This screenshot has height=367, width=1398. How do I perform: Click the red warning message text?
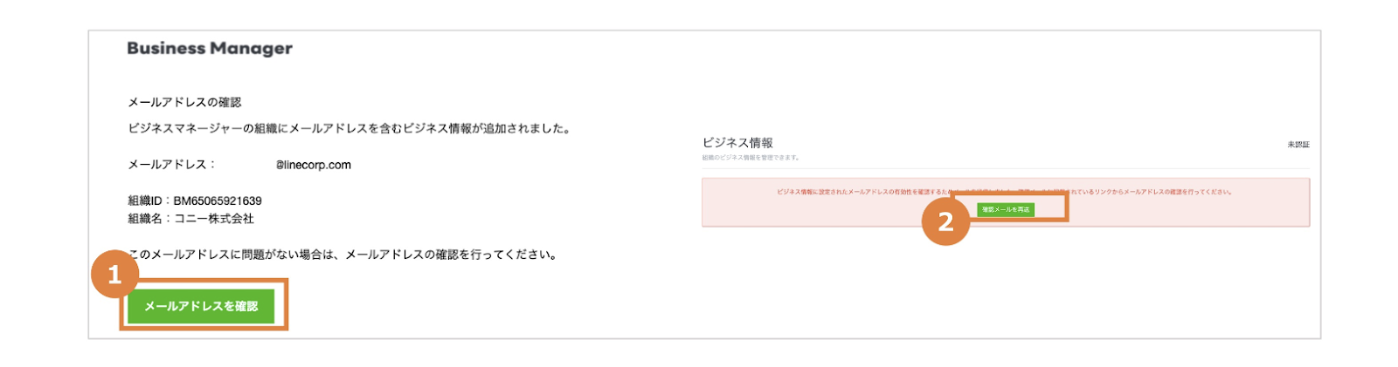point(1005,192)
